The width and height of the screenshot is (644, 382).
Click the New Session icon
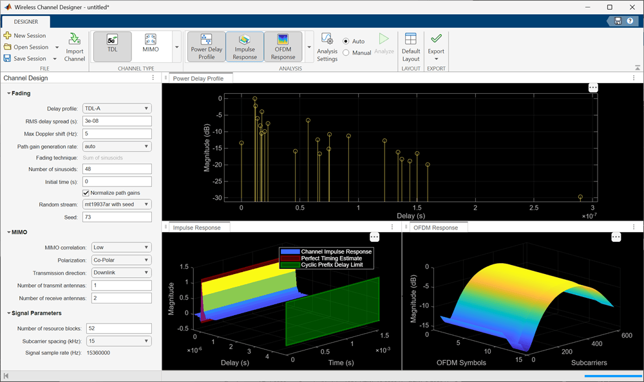point(7,36)
